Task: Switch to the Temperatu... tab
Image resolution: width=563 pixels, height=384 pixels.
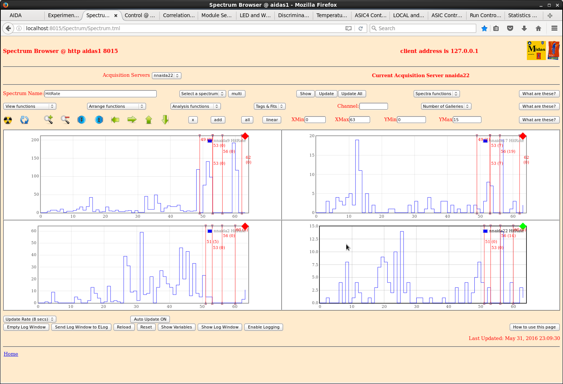Action: [332, 15]
